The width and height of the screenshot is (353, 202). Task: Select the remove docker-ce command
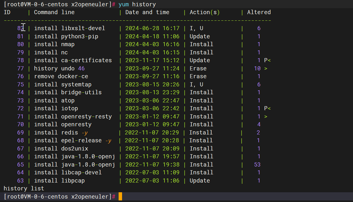tap(61, 76)
